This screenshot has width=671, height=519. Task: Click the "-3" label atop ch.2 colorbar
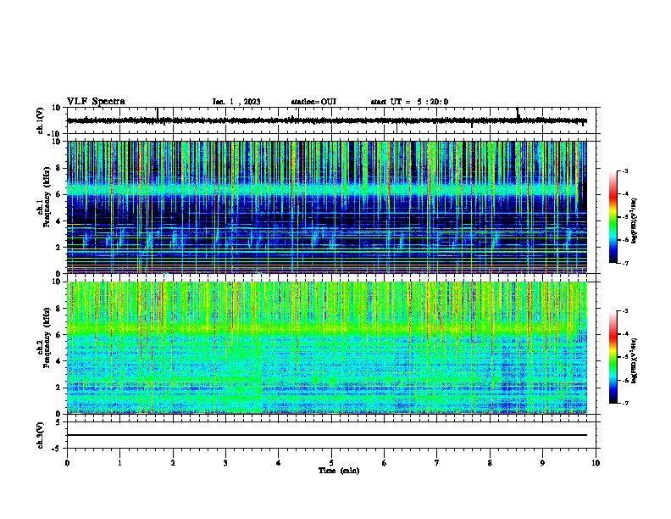pos(624,311)
